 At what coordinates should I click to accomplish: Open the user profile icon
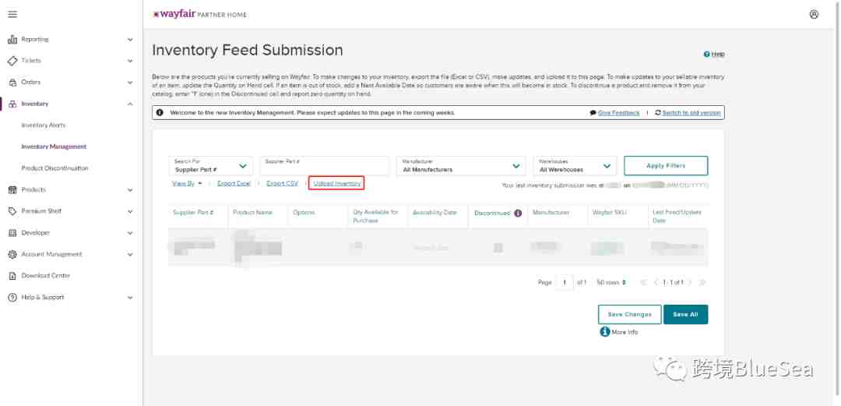click(814, 15)
